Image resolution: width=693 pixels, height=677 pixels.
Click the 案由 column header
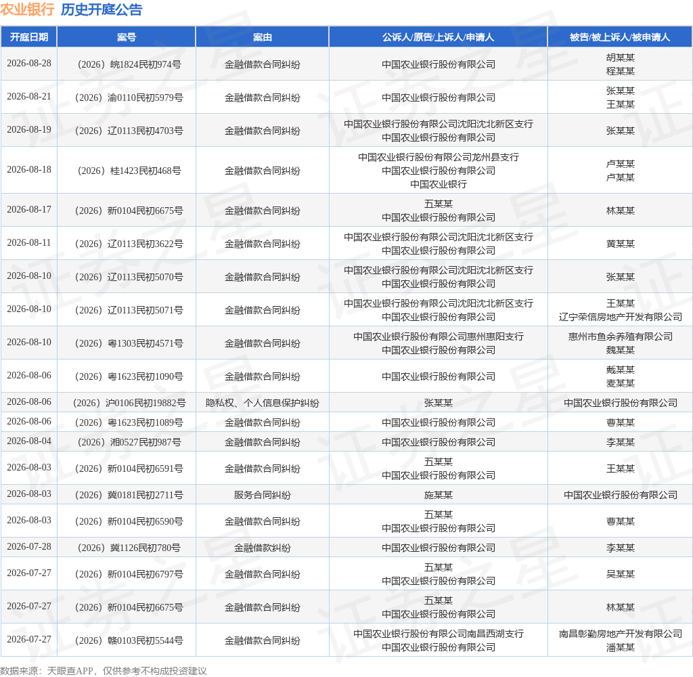coord(262,37)
